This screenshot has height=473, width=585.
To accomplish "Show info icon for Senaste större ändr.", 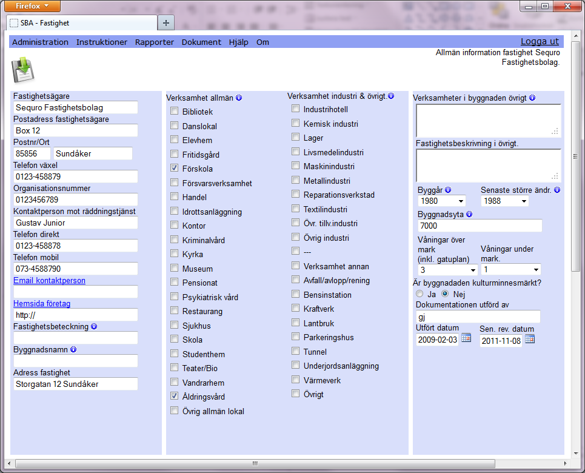I will (x=557, y=190).
